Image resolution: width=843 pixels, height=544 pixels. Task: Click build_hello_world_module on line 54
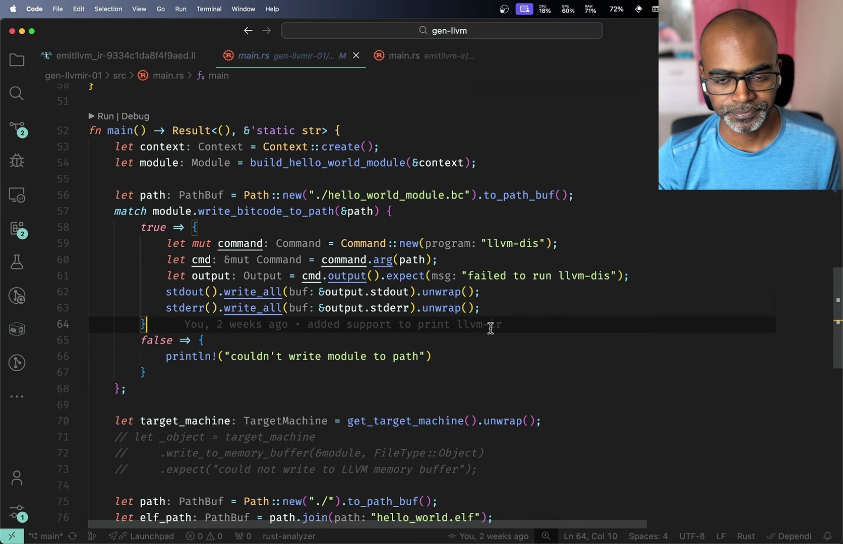[327, 163]
